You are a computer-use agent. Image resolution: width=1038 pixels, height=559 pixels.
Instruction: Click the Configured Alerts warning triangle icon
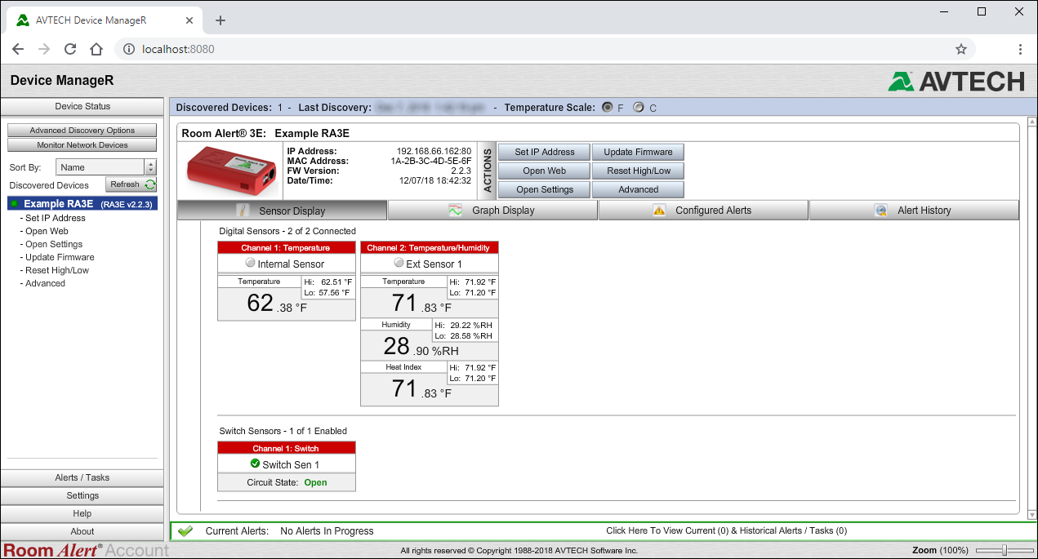(x=659, y=211)
